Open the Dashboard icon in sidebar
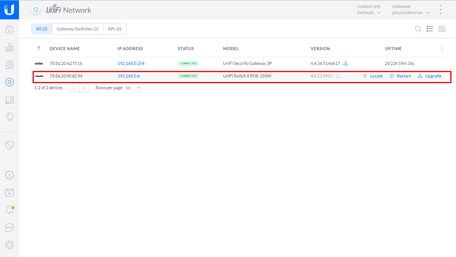Viewport: 456px width, 257px height. 9,30
